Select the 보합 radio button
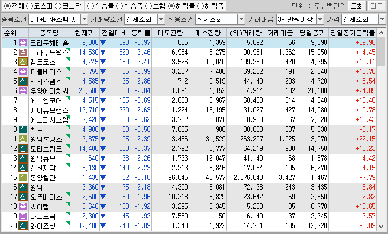Viewport: 388px width, 234px height. tap(148, 6)
